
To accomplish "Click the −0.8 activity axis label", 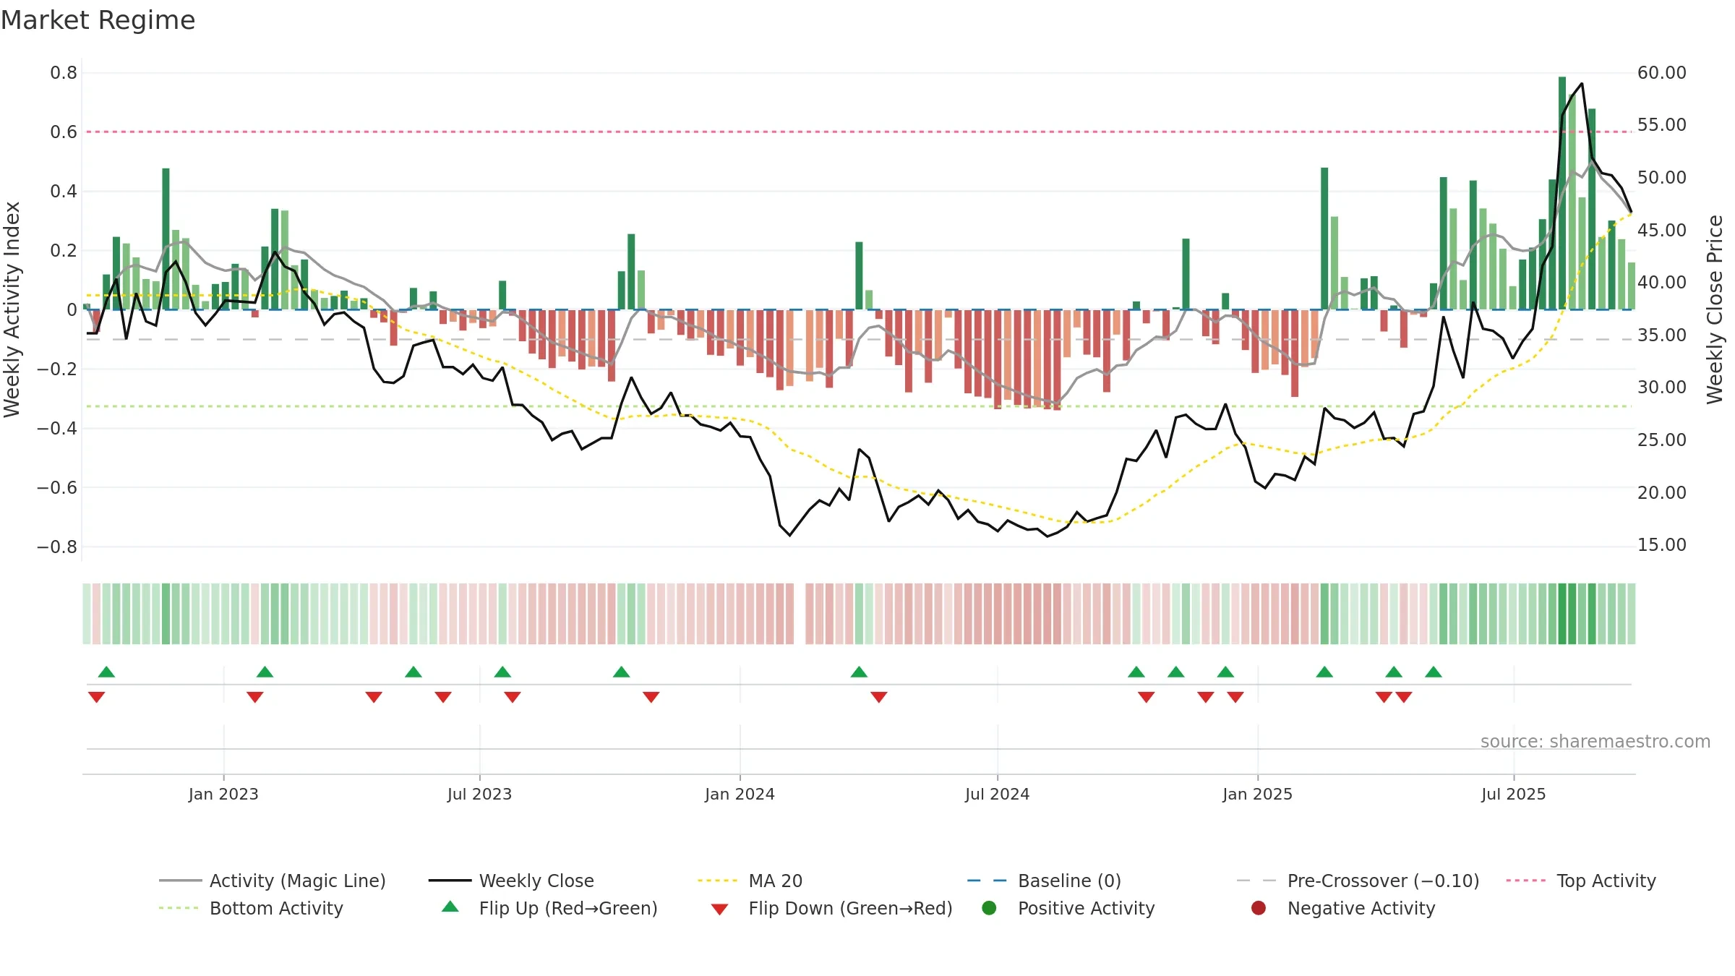I will (57, 547).
